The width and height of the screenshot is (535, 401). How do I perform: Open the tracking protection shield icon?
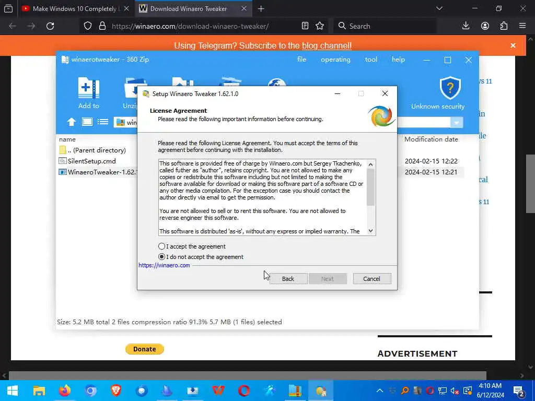click(x=88, y=26)
